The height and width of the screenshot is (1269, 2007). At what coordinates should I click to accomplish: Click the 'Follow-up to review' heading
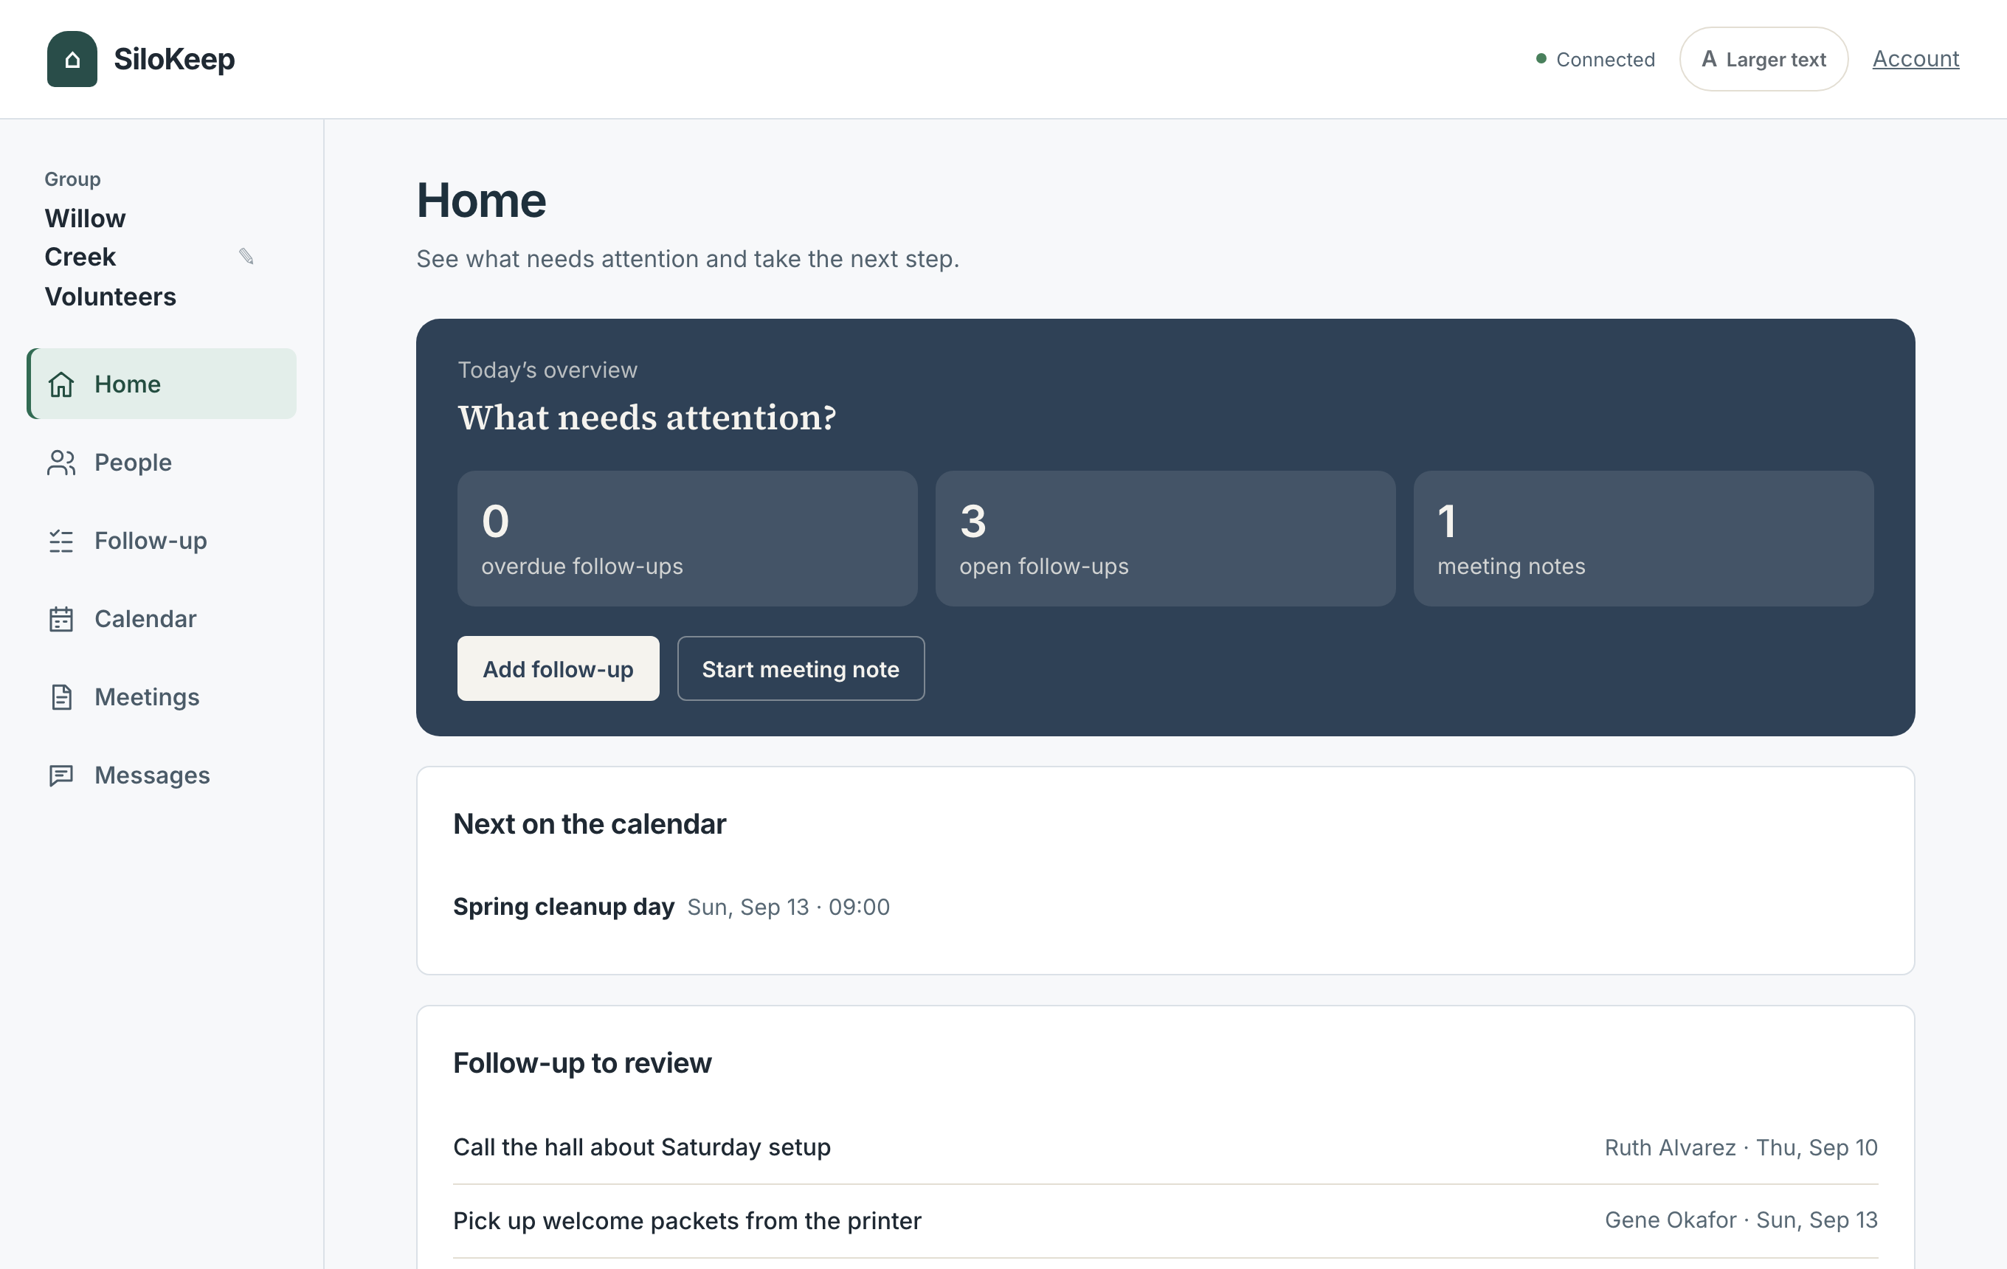581,1063
